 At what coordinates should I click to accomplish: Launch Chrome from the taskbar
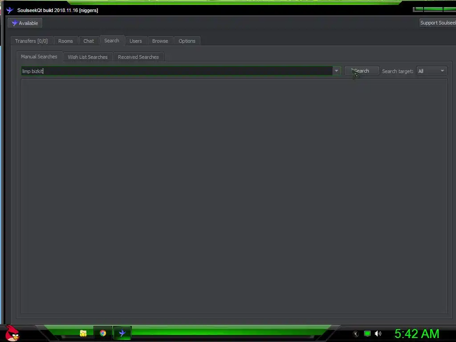[x=103, y=333]
